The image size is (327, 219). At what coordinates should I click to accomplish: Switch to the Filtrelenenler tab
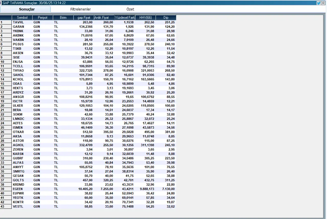click(x=80, y=9)
